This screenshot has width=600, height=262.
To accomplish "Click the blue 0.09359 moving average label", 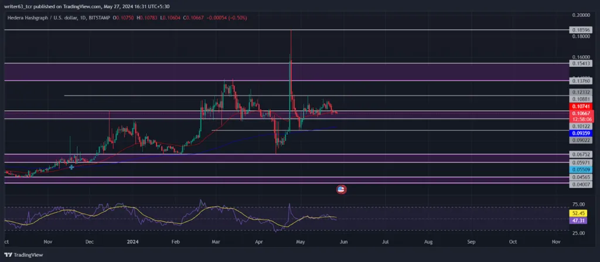I will 581,133.
